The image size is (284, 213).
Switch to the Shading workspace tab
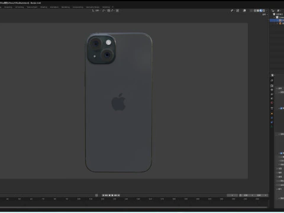click(x=44, y=7)
